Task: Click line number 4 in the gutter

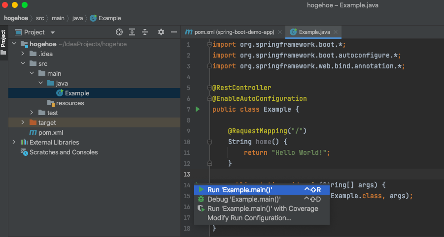Action: coord(189,77)
